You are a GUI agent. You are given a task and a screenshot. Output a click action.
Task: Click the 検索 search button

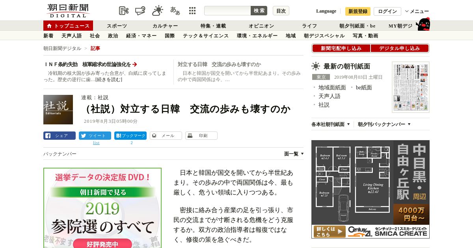point(259,11)
